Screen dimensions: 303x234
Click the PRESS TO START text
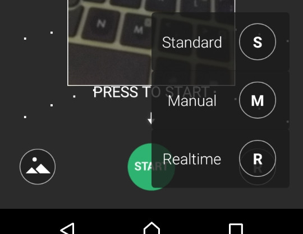point(151,92)
